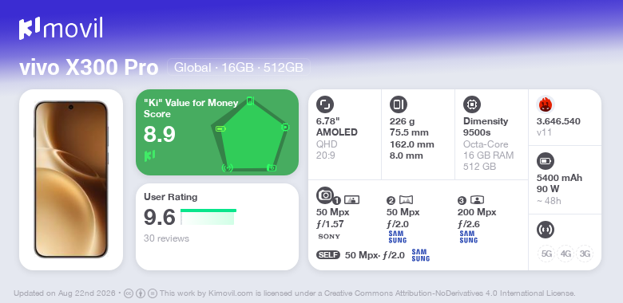
Task: Click the Sony sensor logo
Action: coord(329,237)
